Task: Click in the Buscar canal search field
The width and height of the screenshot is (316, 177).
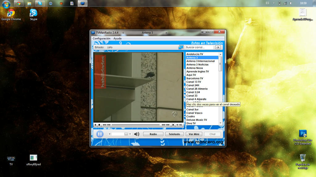Action: click(x=199, y=47)
